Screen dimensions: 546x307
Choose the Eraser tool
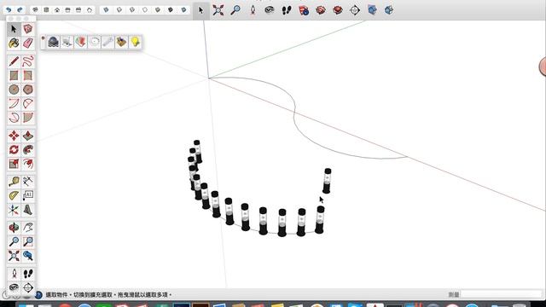click(28, 43)
